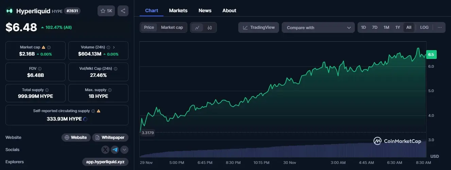Toggle LOG scale on chart
The width and height of the screenshot is (451, 170).
click(x=424, y=27)
